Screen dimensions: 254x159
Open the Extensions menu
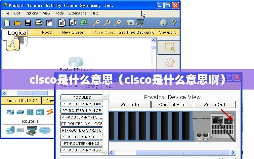coord(77,13)
